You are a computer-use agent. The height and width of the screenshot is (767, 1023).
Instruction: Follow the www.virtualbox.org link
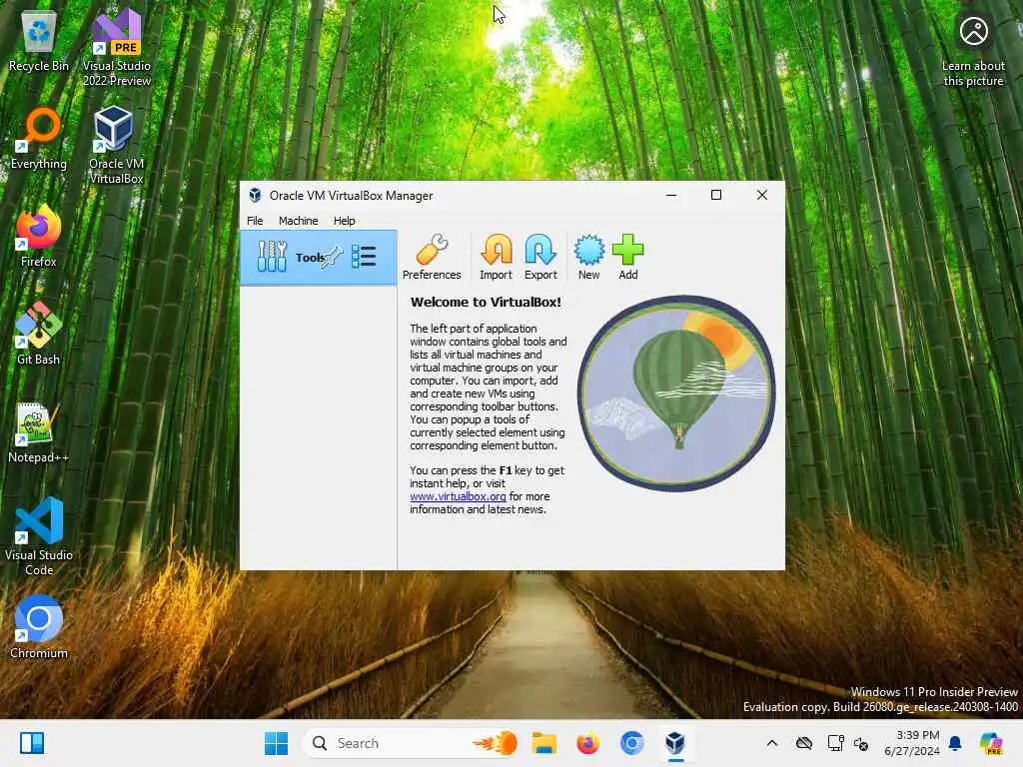click(x=458, y=496)
